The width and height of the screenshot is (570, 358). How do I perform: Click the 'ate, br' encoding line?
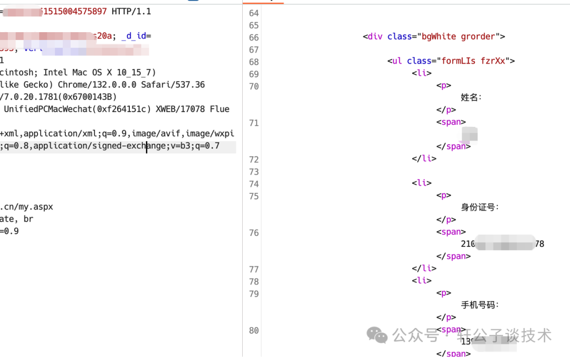tap(17, 219)
